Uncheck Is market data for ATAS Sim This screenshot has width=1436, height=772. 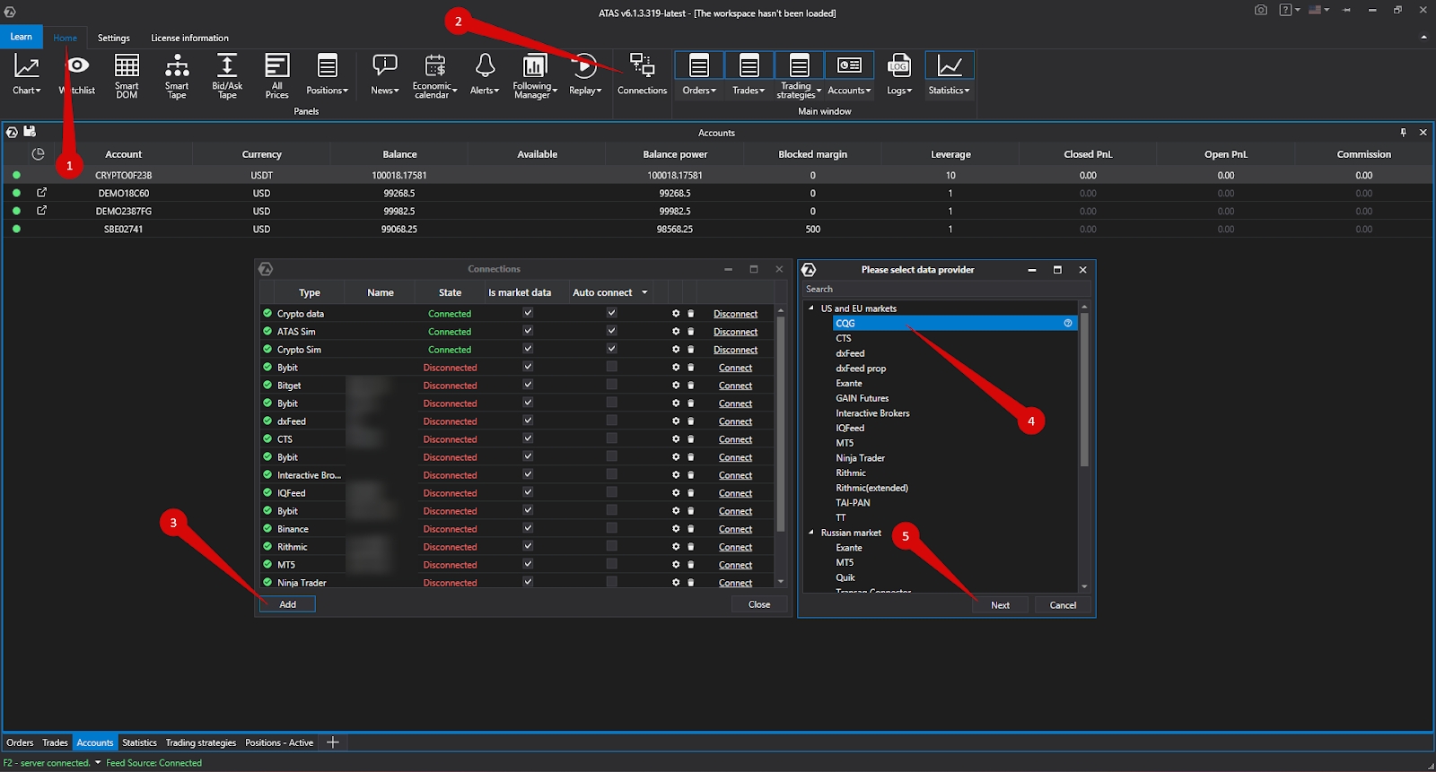pos(528,331)
